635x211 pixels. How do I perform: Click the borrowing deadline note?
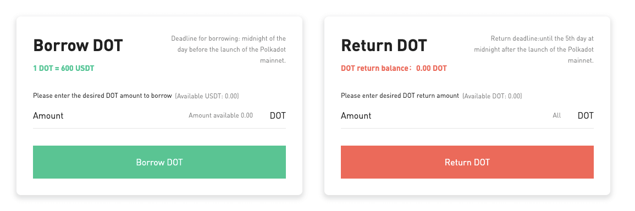coord(228,49)
